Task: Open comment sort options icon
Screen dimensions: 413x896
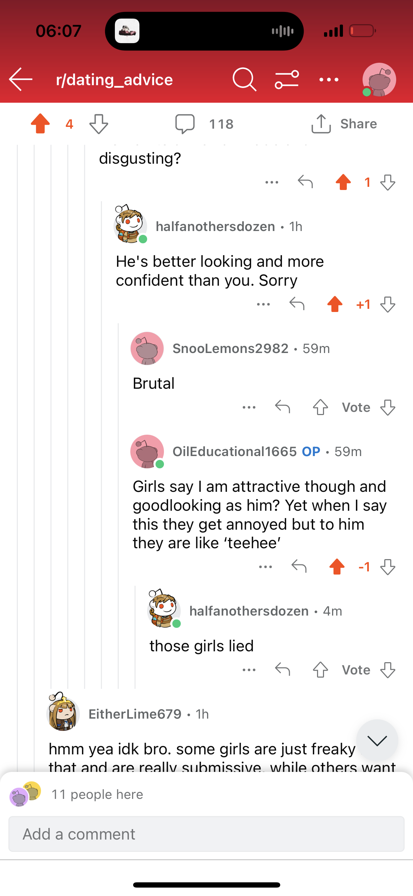Action: tap(287, 80)
